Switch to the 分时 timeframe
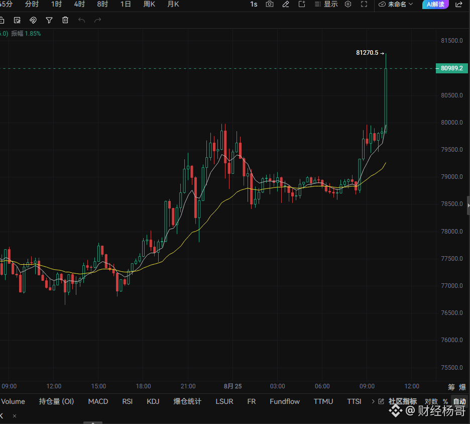This screenshot has height=424, width=470. [x=32, y=4]
